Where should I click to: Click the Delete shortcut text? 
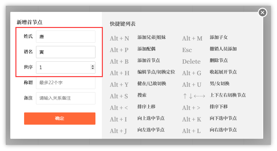point(191,61)
